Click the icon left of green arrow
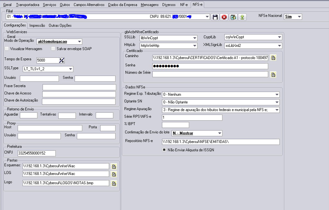The image size is (329, 210). pyautogui.click(x=233, y=17)
